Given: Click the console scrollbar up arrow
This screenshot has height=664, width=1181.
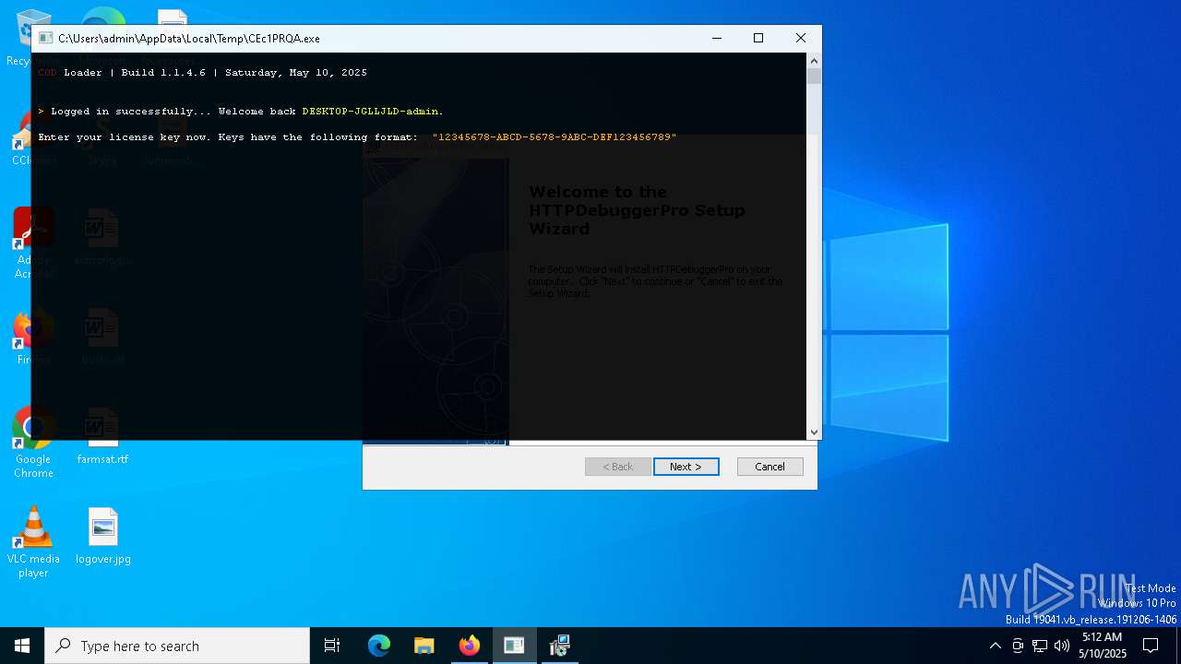Looking at the screenshot, I should (x=814, y=60).
